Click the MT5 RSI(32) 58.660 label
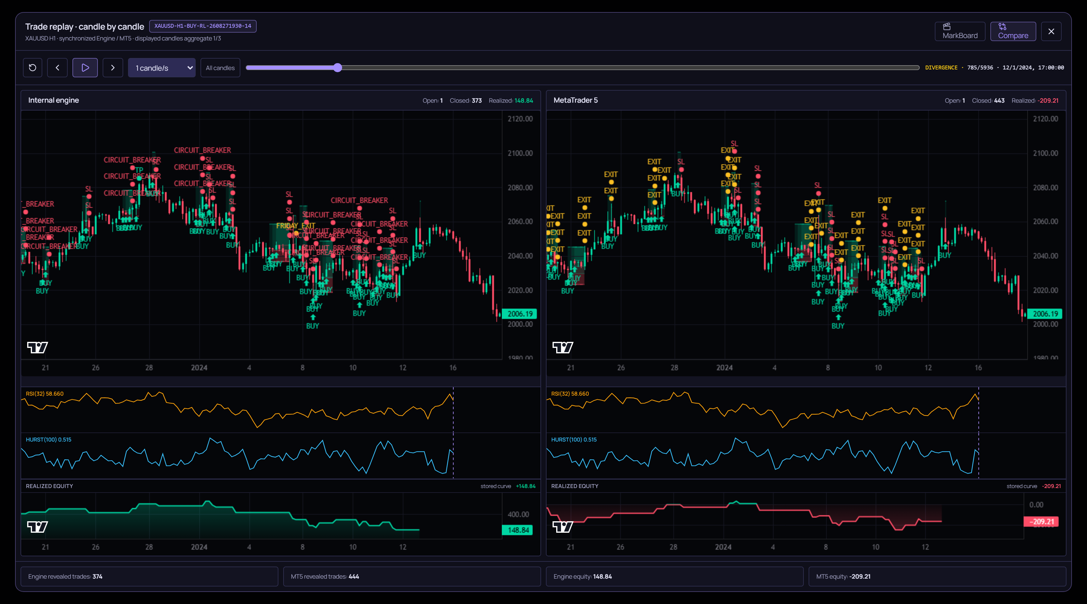 [x=570, y=394]
